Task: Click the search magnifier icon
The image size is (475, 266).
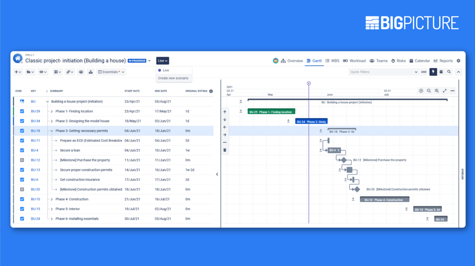Action: [x=449, y=72]
